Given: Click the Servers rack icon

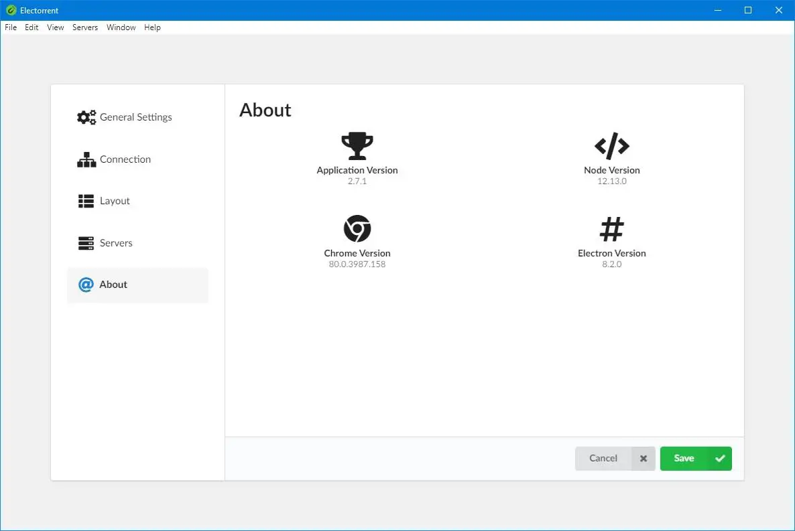Looking at the screenshot, I should [x=86, y=243].
